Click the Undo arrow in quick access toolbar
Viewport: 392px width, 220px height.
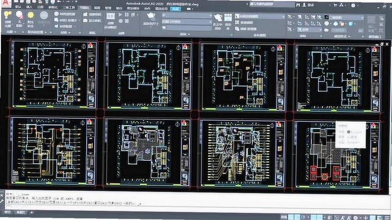(x=59, y=2)
